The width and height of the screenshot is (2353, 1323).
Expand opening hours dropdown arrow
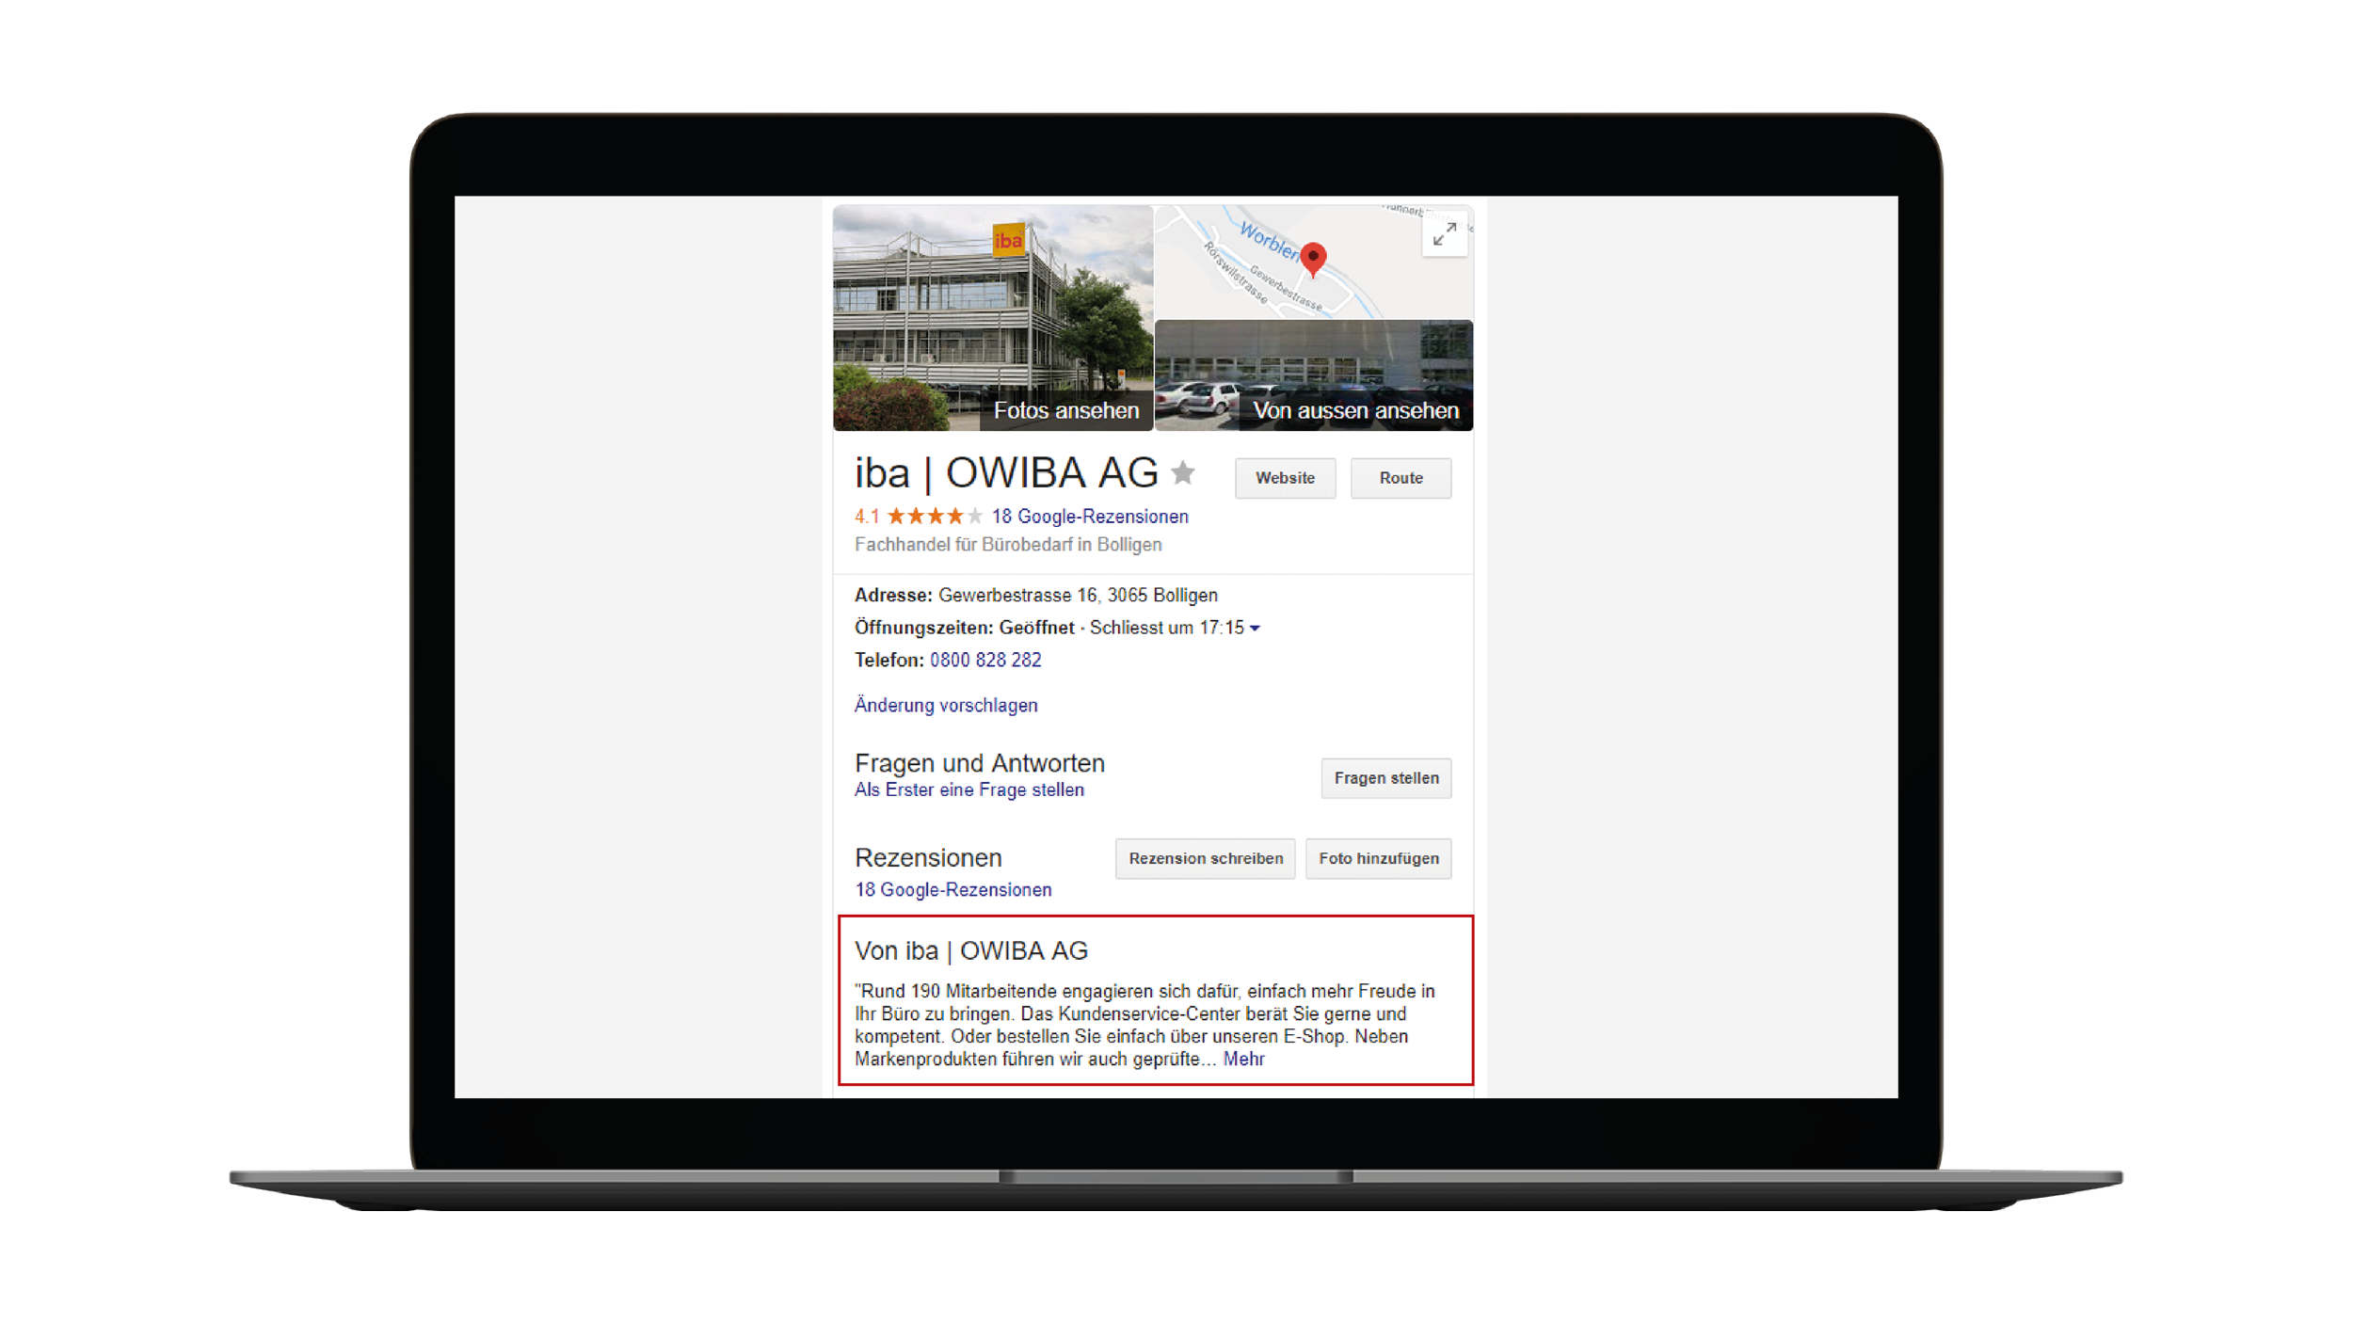(x=1255, y=629)
